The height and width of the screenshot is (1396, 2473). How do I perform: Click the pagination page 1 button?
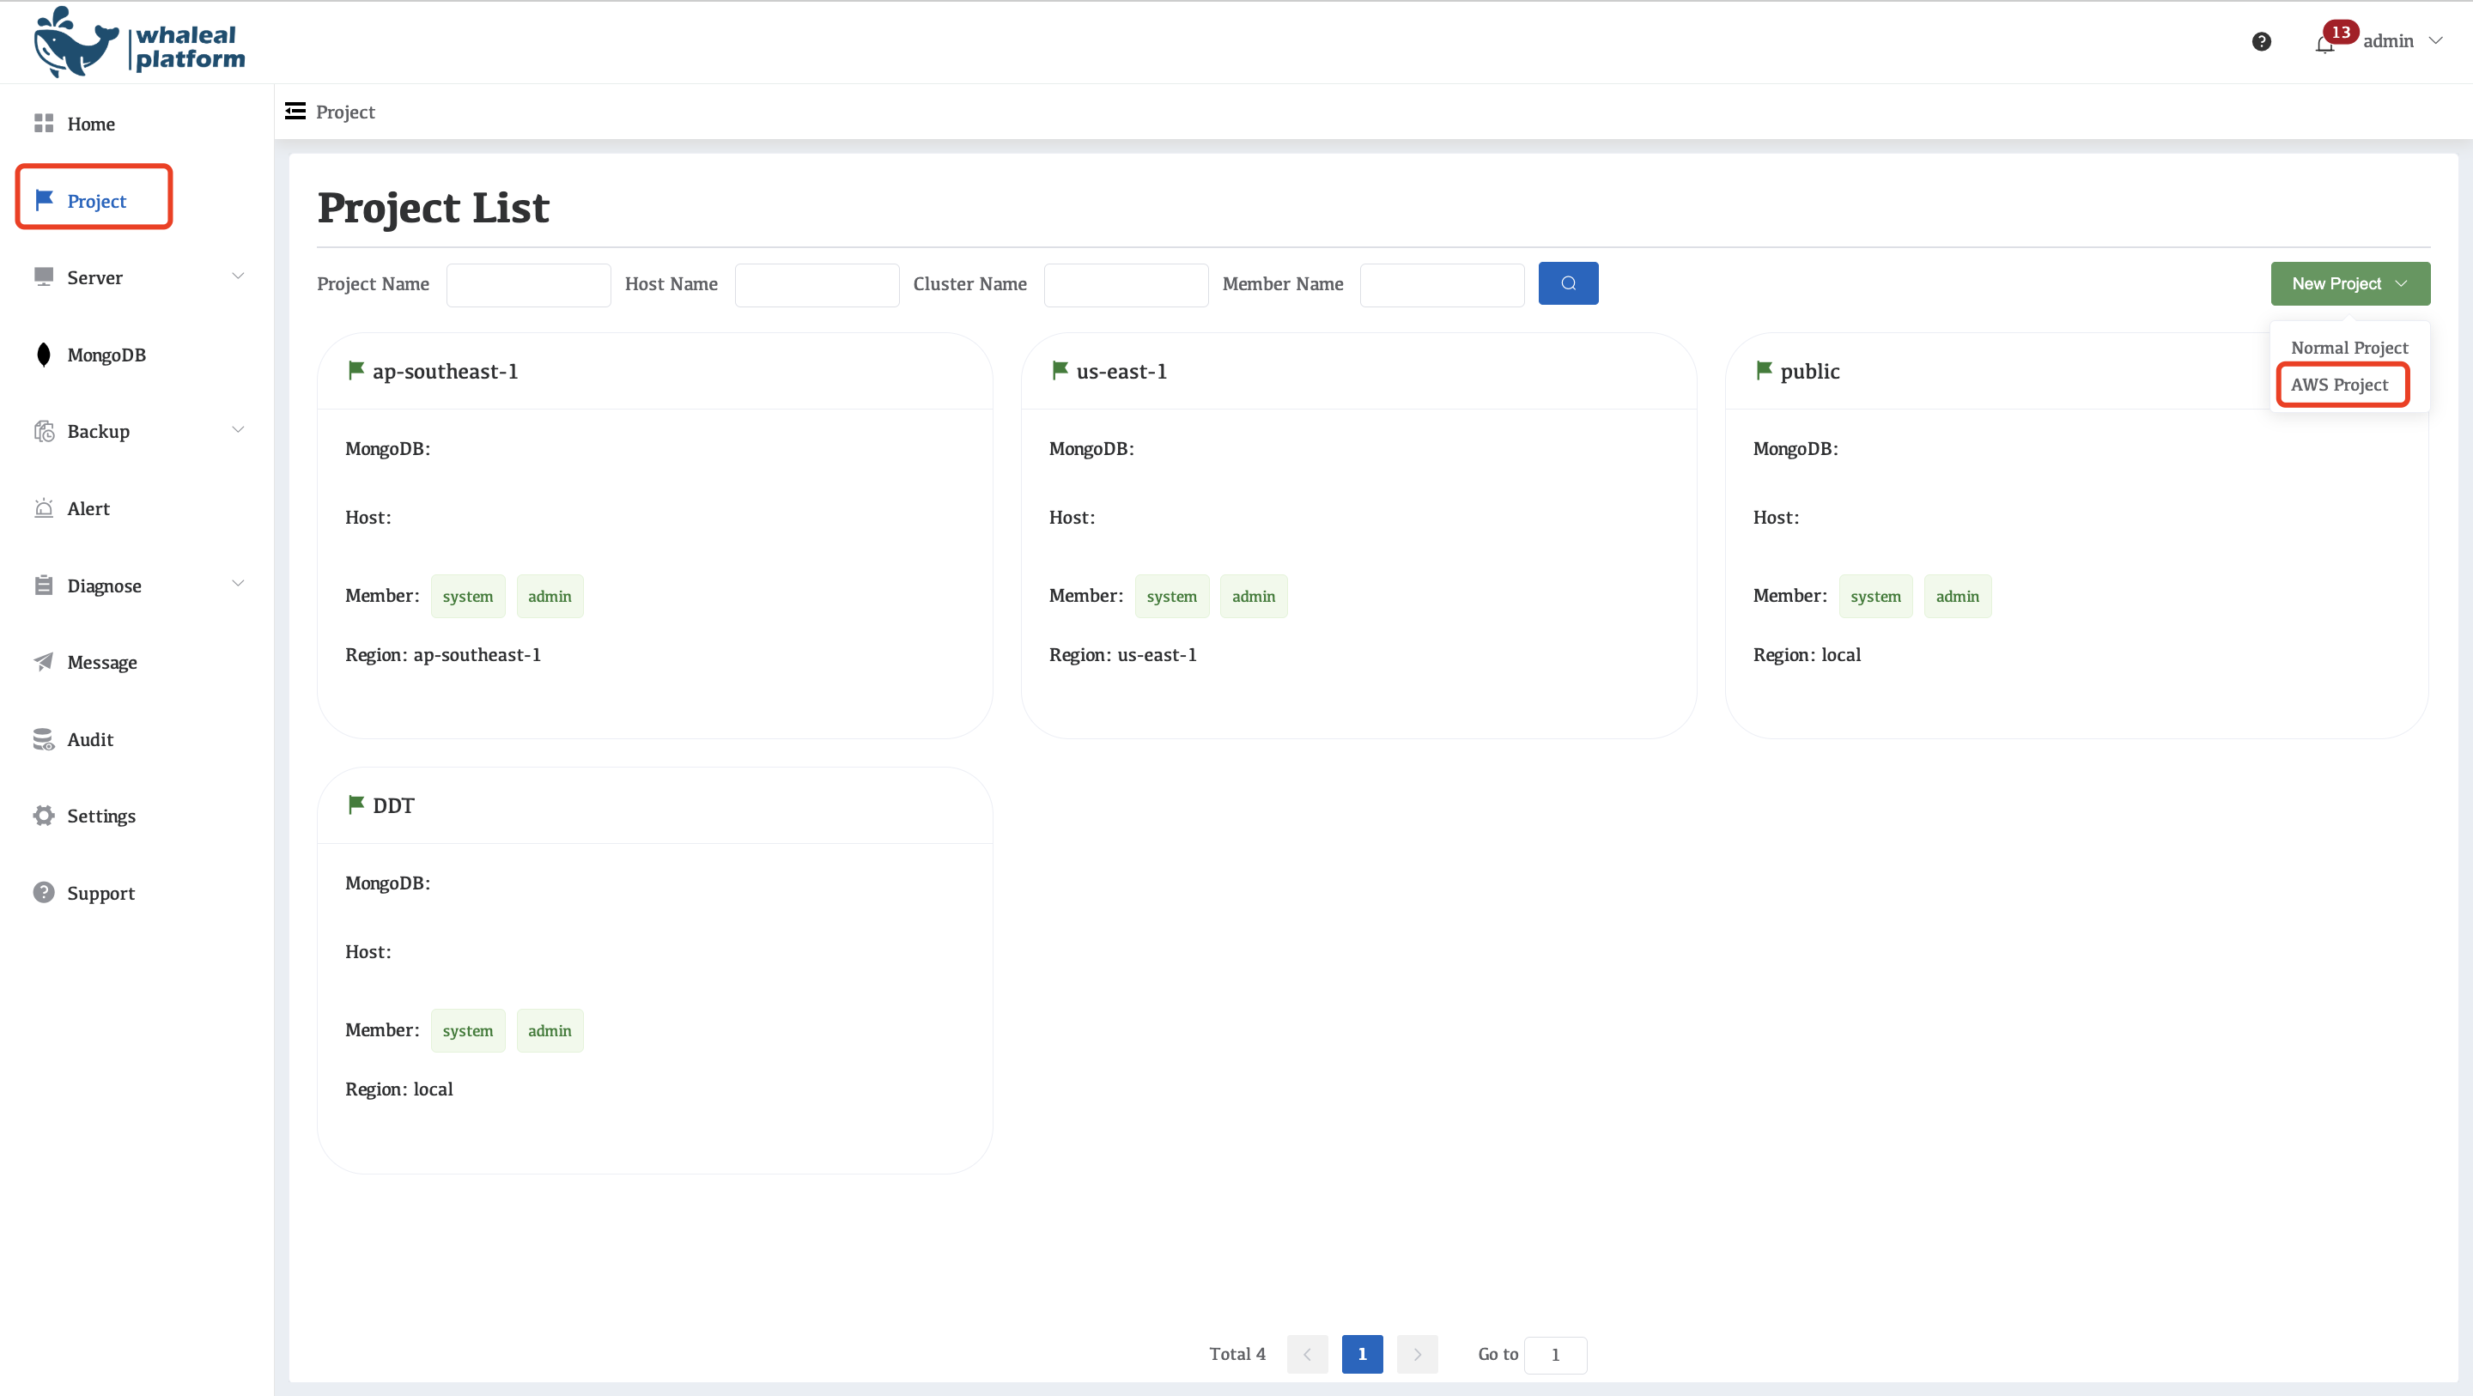click(1361, 1354)
